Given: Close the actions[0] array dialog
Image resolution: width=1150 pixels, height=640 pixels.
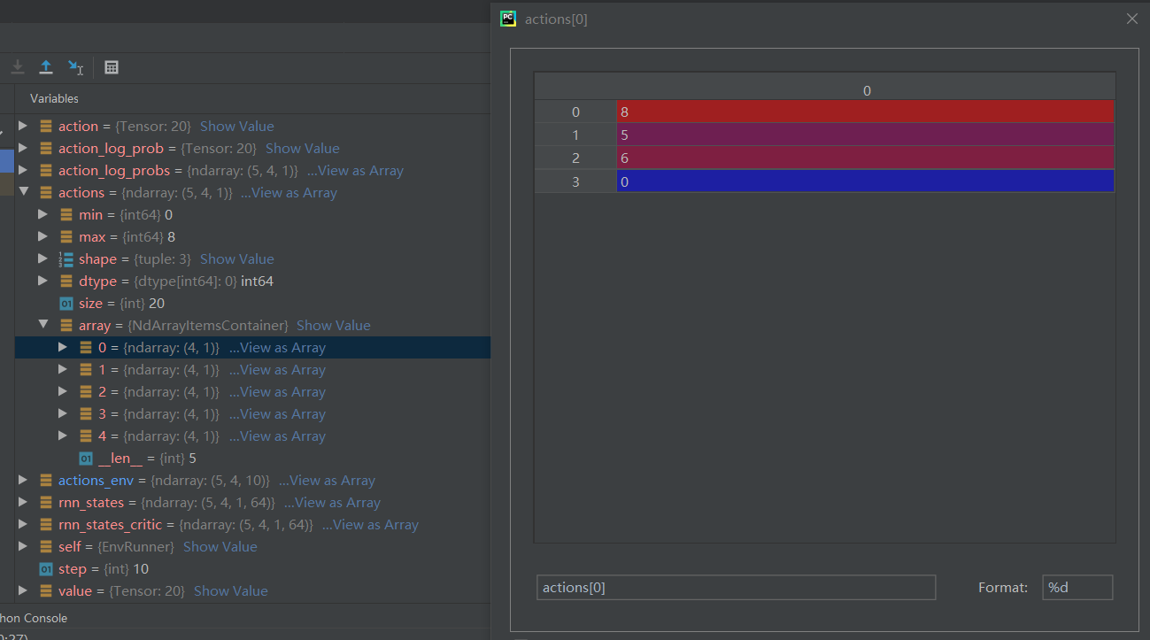Looking at the screenshot, I should (1131, 19).
